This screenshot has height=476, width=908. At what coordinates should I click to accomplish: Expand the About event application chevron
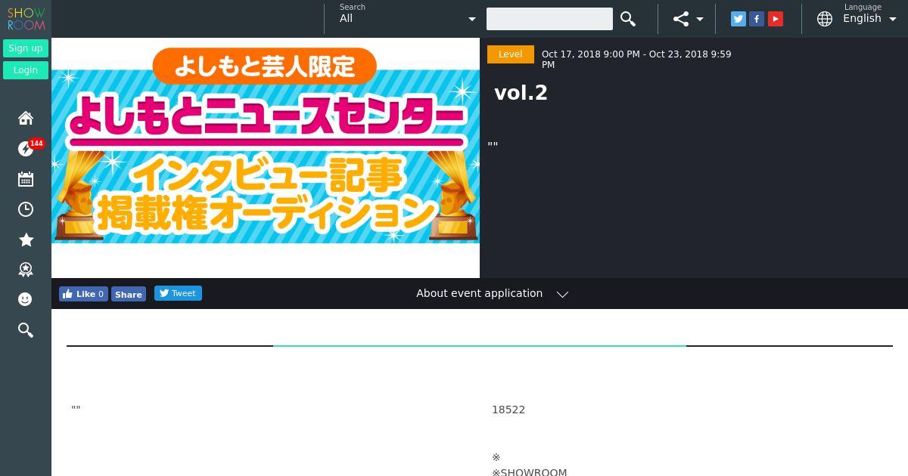pos(562,294)
